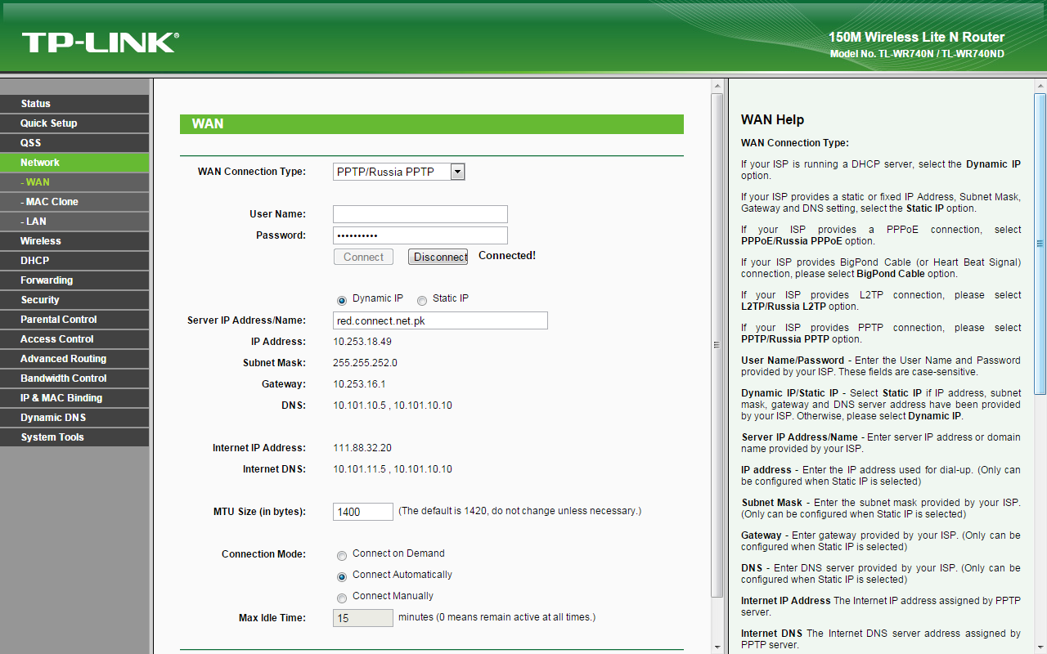Open the Wireless settings section
Viewport: 1047px width, 654px height.
[x=38, y=240]
